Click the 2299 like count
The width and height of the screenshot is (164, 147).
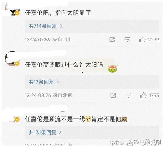(154, 40)
